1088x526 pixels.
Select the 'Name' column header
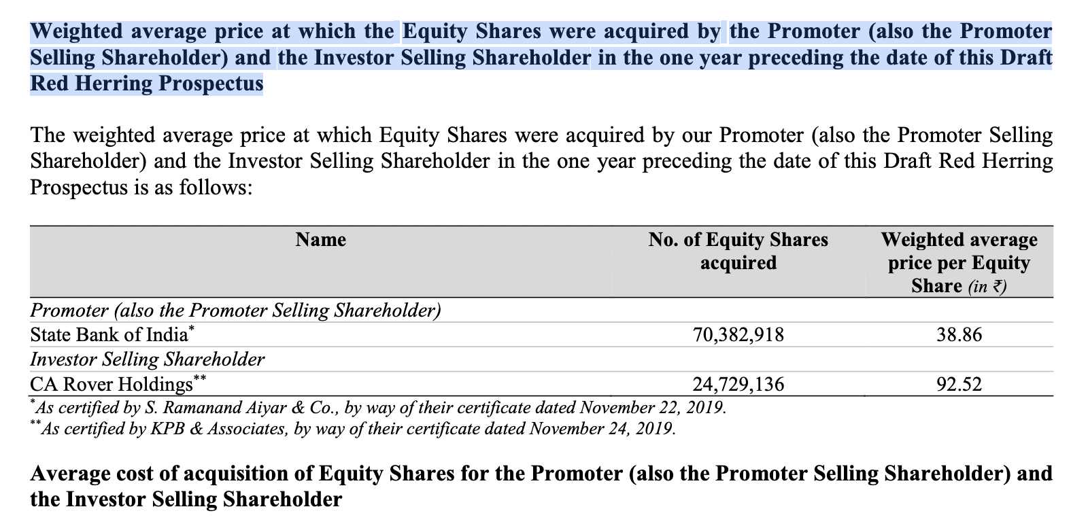321,239
